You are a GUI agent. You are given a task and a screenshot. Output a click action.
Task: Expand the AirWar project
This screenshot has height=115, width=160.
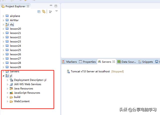pyautogui.click(x=3, y=20)
